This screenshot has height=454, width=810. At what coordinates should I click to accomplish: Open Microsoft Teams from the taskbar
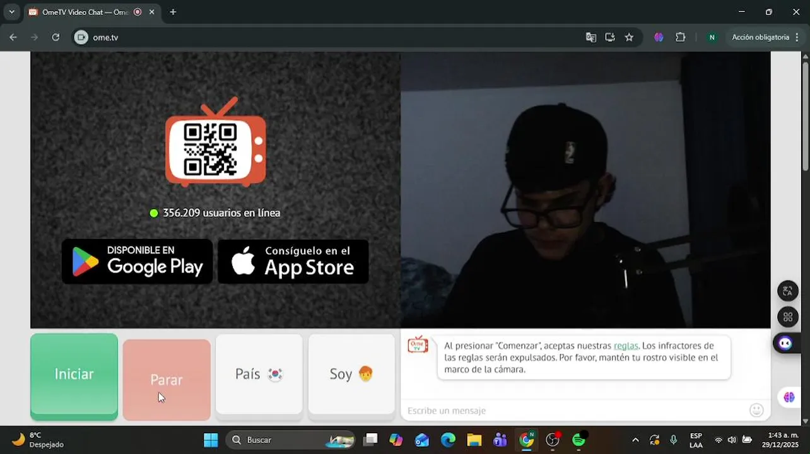point(500,439)
